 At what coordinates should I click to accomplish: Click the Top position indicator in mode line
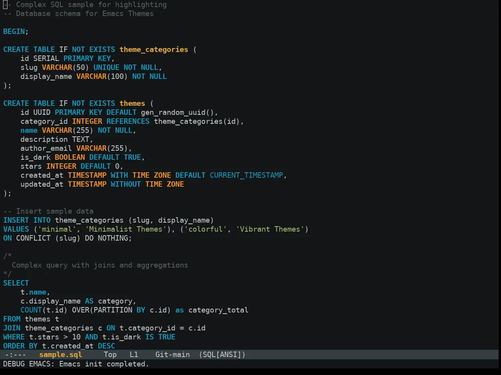point(110,355)
